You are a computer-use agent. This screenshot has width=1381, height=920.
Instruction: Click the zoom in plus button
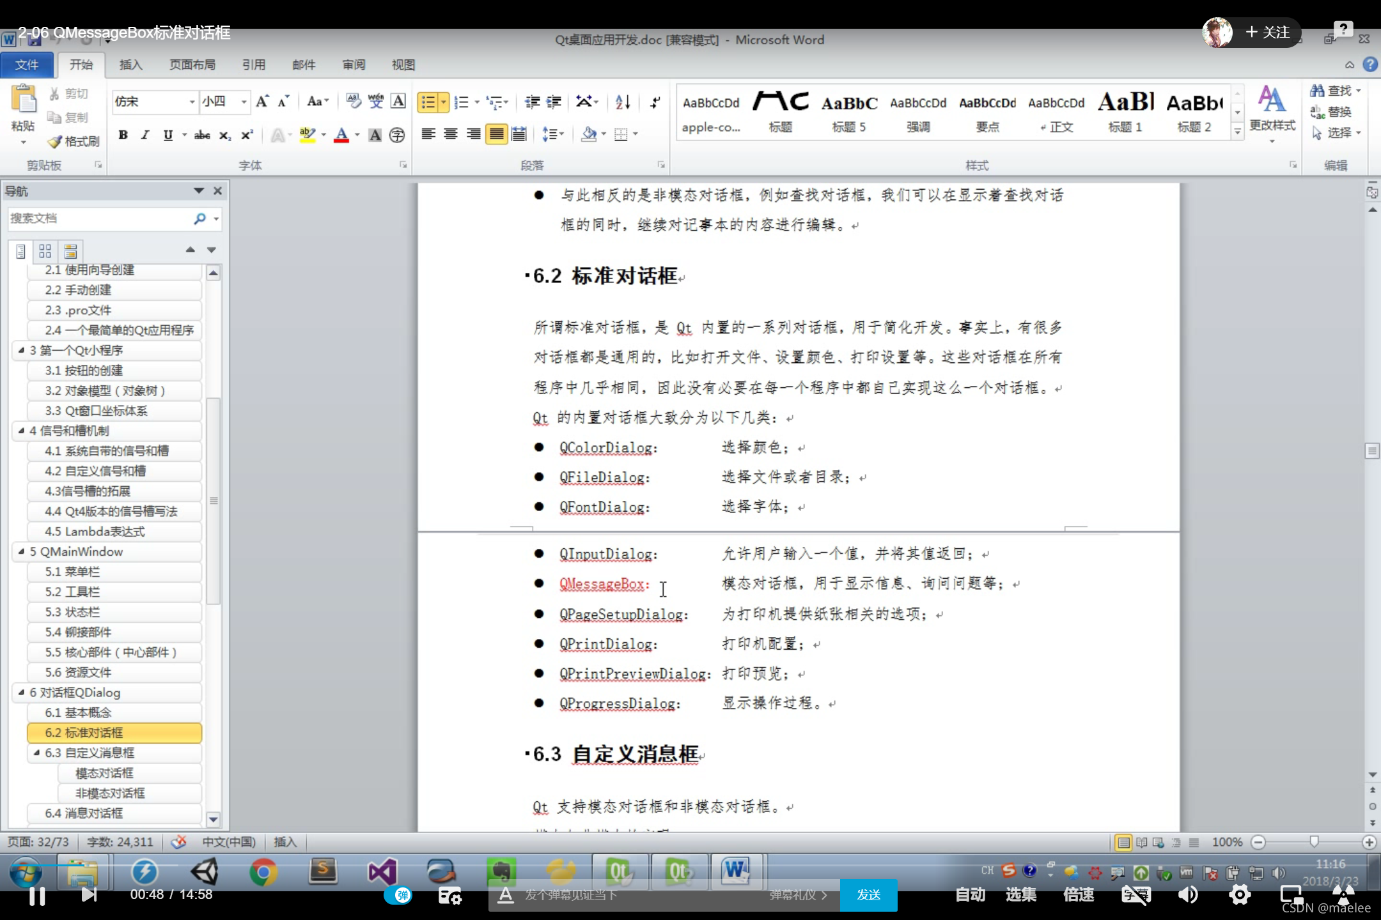click(1369, 843)
